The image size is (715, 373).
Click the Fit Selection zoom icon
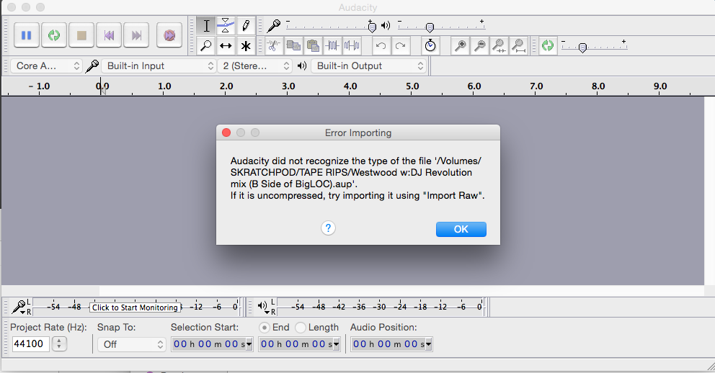499,45
